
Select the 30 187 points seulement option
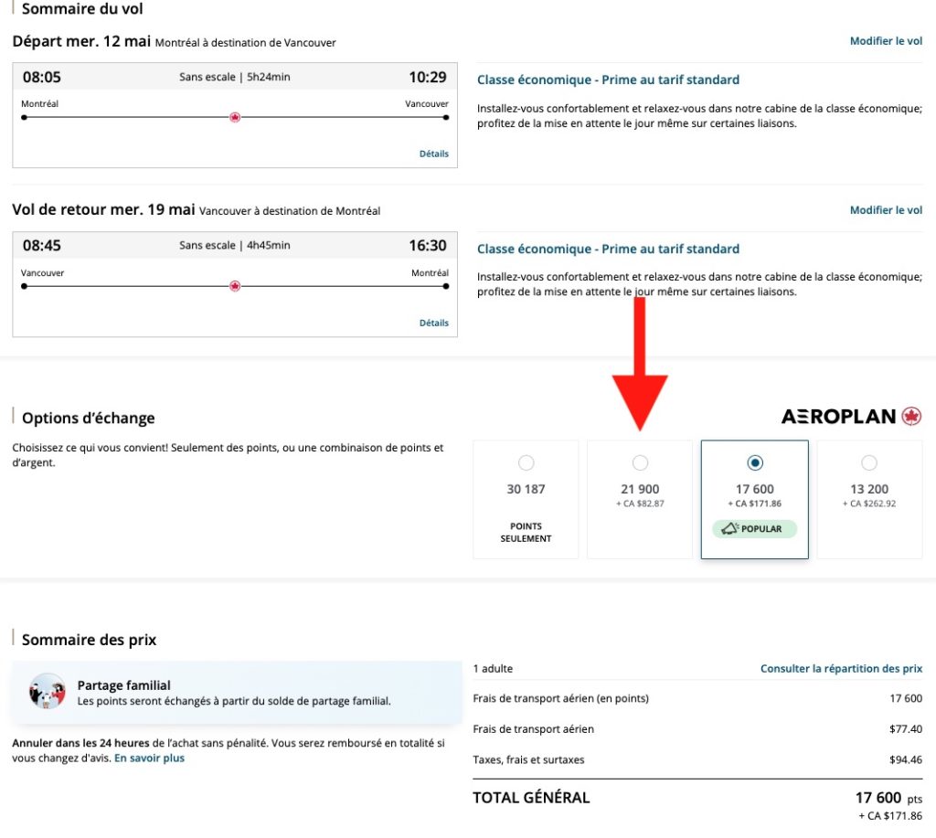(x=526, y=462)
